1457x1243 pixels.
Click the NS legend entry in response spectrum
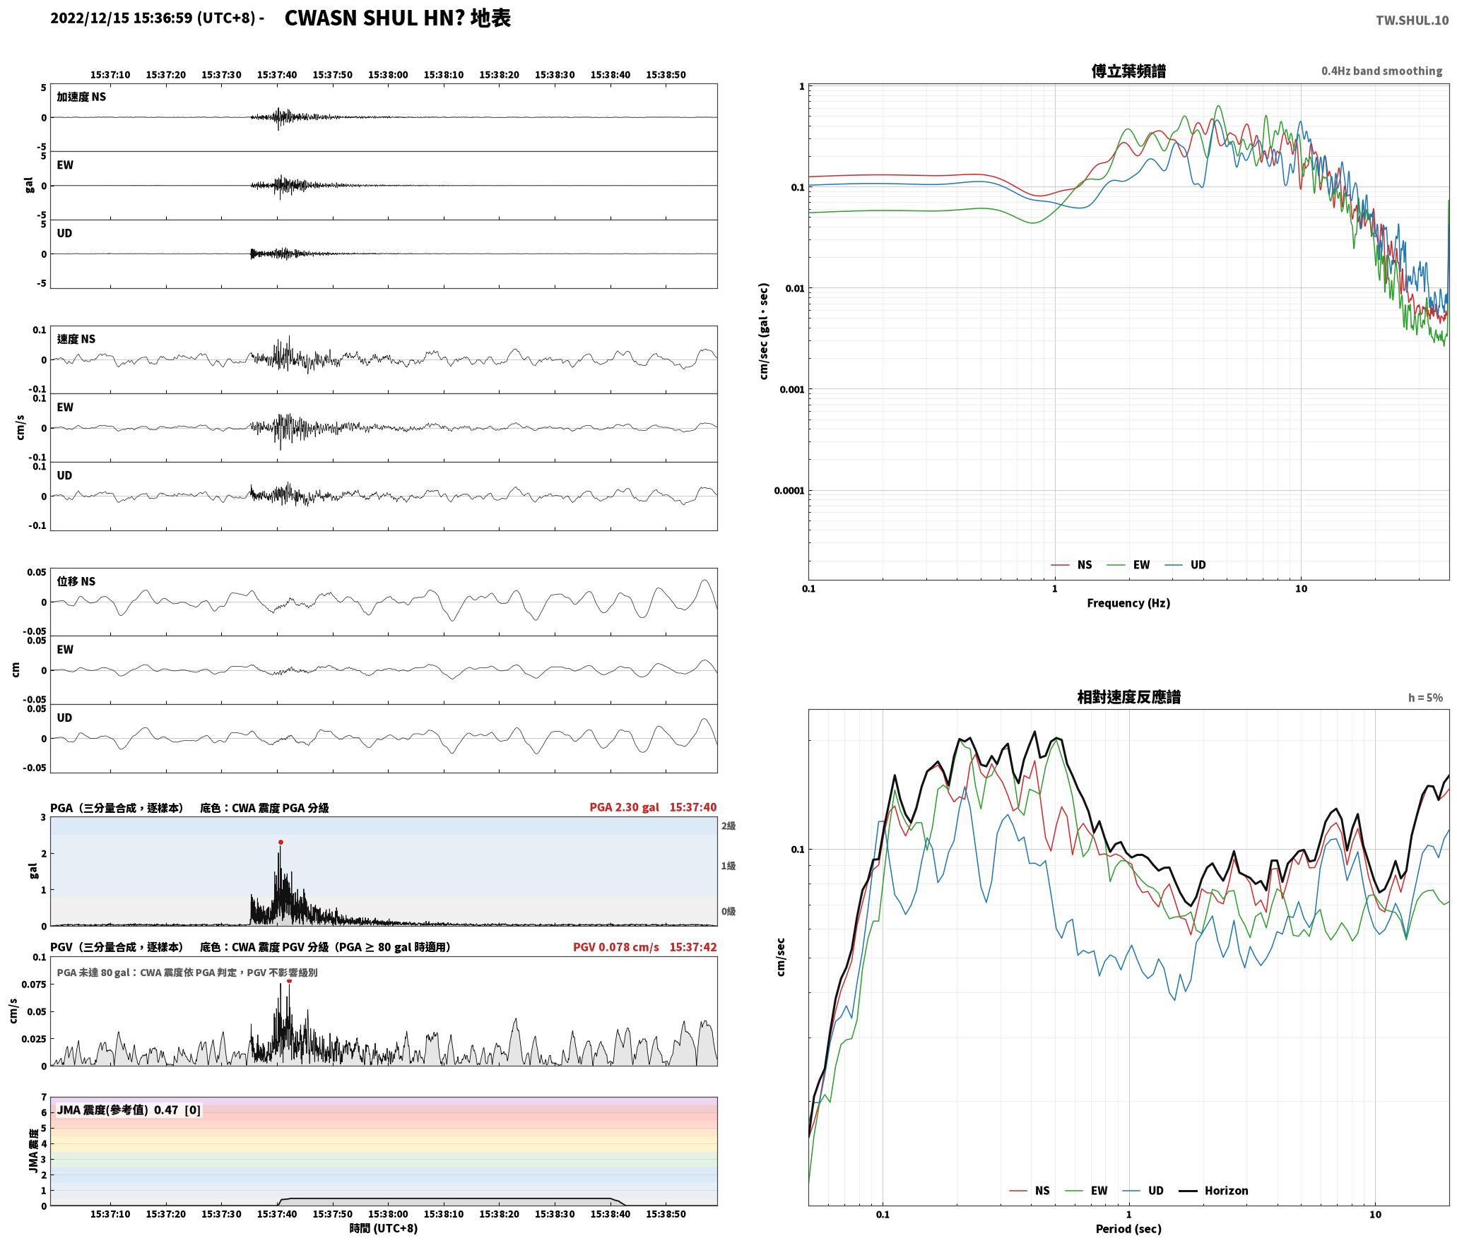pos(1030,1191)
